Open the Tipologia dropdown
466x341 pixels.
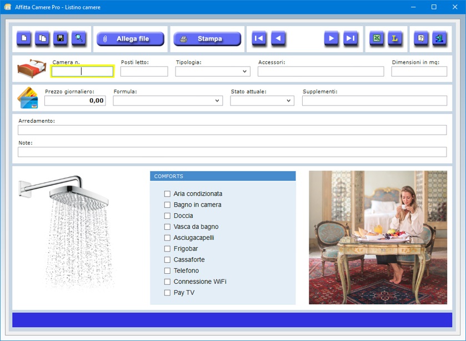[x=213, y=71]
